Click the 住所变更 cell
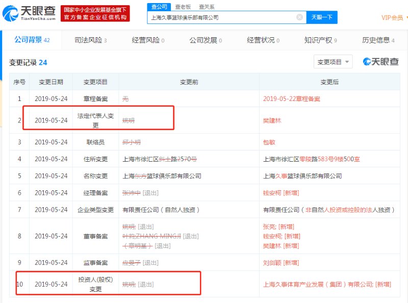Image resolution: width=408 pixels, height=303 pixels. 95,159
